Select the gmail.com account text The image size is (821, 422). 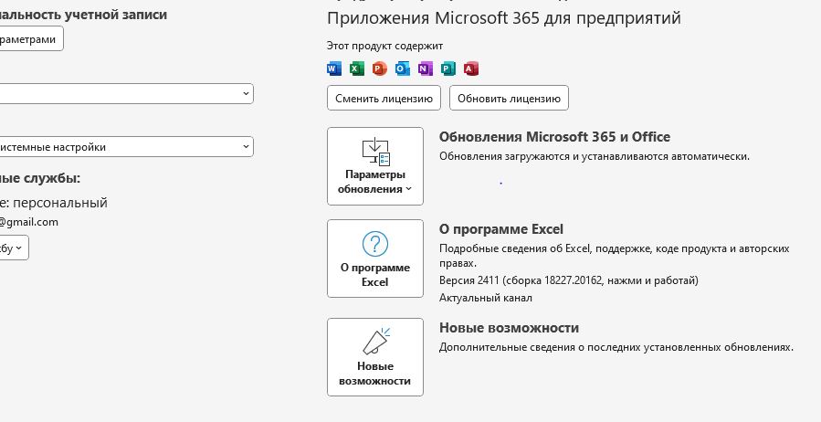pyautogui.click(x=29, y=222)
